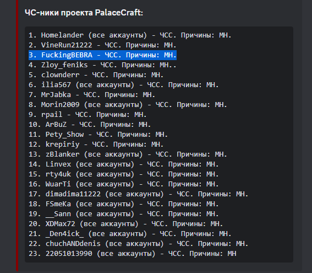
Task: Click the MrJabka entry
Action: pyautogui.click(x=92, y=95)
